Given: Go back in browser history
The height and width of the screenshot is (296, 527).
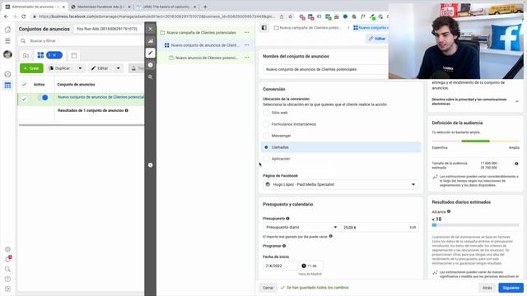Looking at the screenshot, I should tap(6, 16).
